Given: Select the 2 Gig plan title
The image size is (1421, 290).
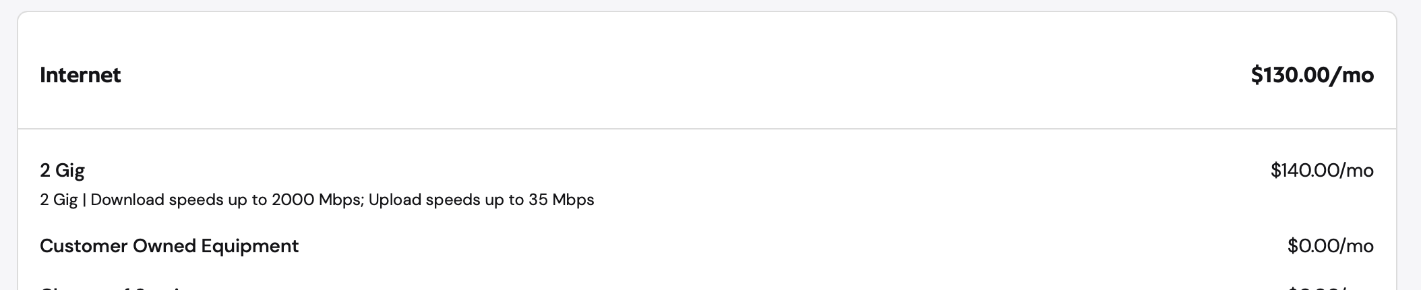Looking at the screenshot, I should click(62, 171).
